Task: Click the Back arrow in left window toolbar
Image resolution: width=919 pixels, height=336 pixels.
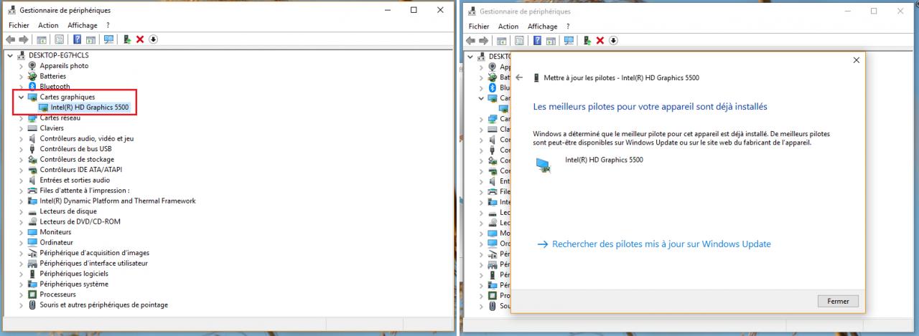Action: coord(10,39)
